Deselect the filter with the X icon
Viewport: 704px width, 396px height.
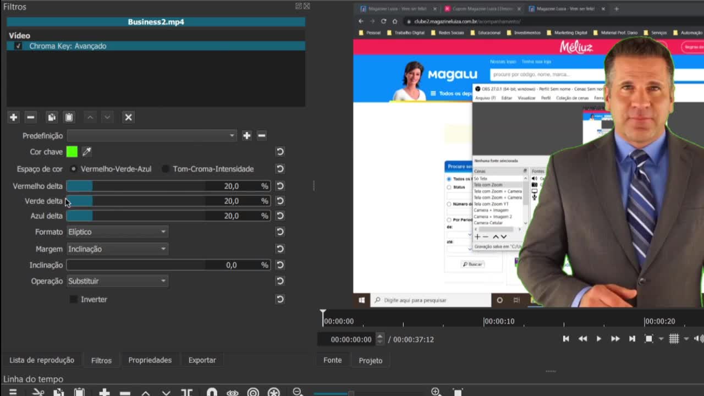coord(128,117)
